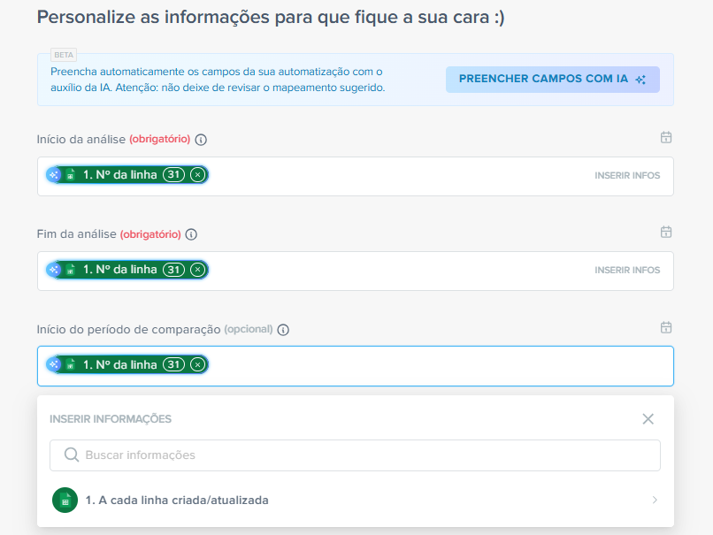The image size is (713, 535).
Task: Click 'Inserir infos' in 'Início da análise' field
Action: pos(626,176)
